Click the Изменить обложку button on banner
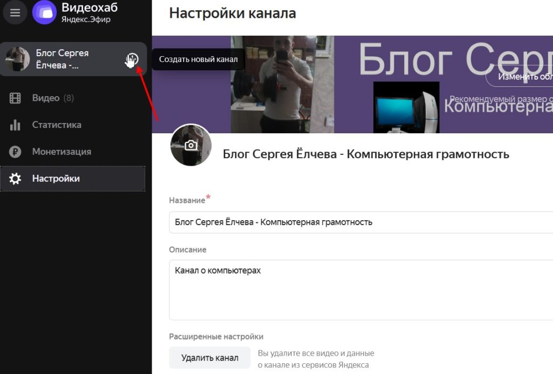 click(x=520, y=76)
